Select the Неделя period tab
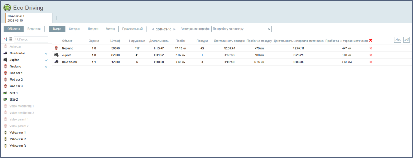 click(x=93, y=29)
